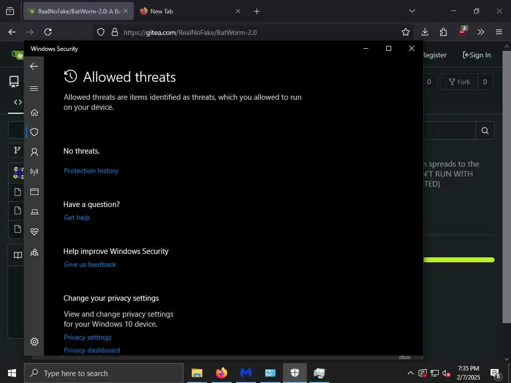Open File Explorer from the taskbar
511x383 pixels.
click(197, 373)
